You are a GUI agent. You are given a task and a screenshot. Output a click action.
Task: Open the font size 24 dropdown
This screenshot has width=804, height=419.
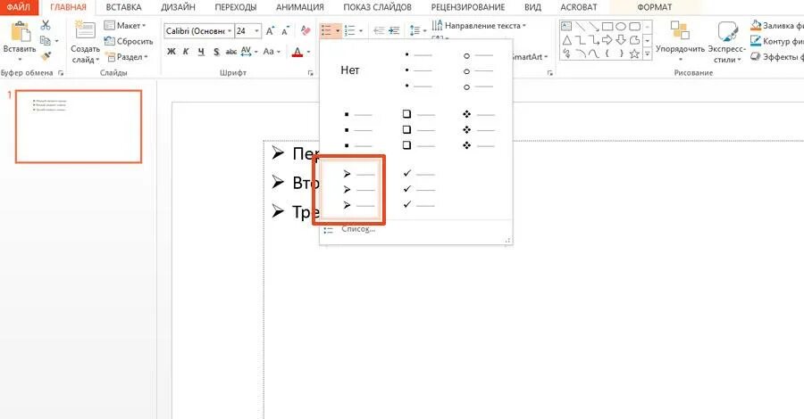click(256, 31)
